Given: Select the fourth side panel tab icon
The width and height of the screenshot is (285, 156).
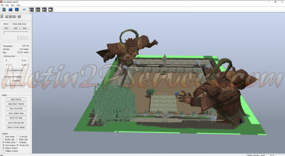Looking at the screenshot, I should [14, 17].
